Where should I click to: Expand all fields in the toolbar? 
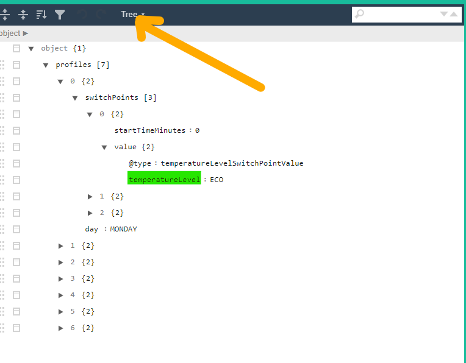(x=5, y=14)
